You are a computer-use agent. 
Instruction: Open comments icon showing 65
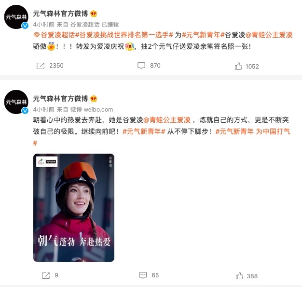143,275
